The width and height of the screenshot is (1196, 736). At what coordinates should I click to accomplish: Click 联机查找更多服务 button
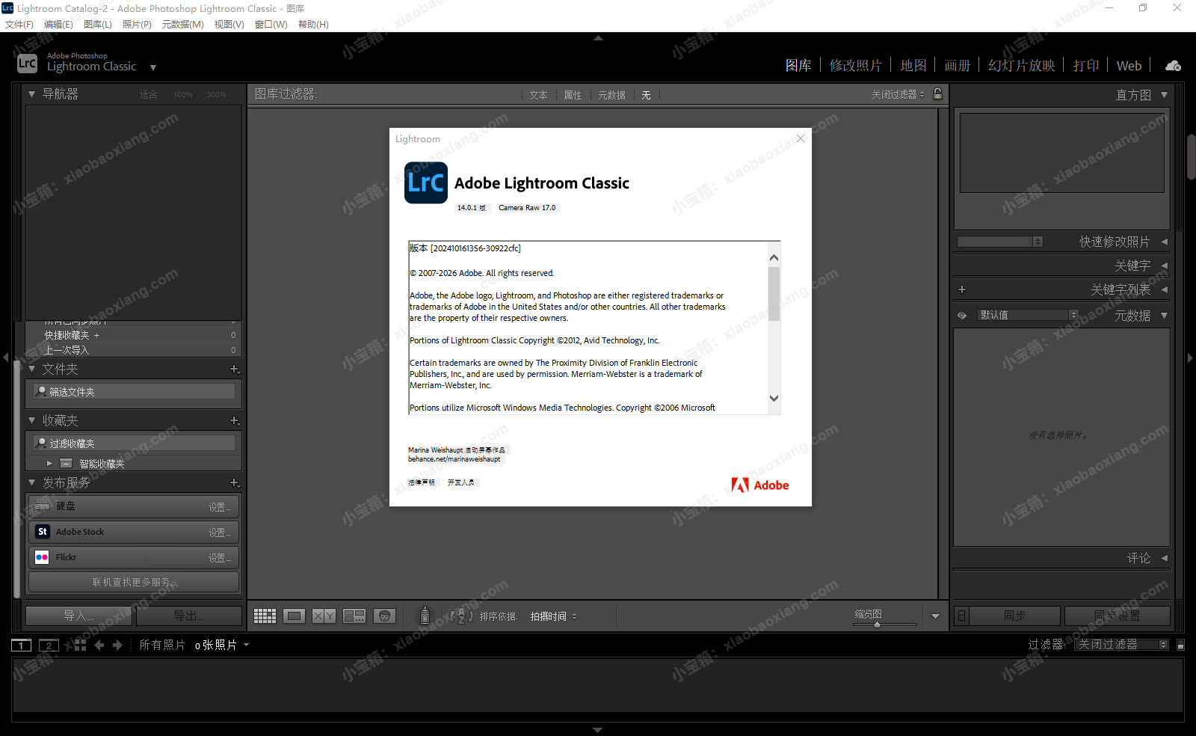click(134, 582)
